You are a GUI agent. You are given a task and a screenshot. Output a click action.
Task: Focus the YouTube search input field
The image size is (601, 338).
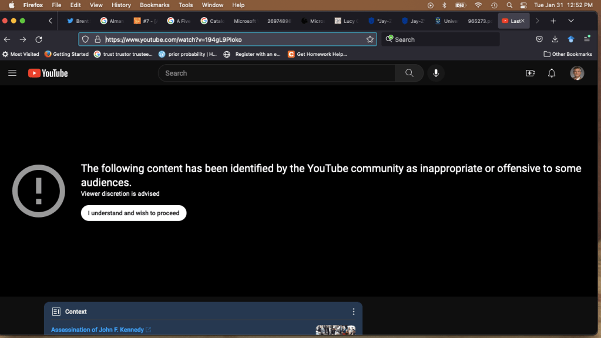(276, 73)
